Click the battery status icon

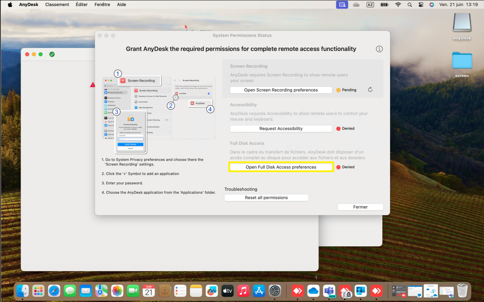384,5
